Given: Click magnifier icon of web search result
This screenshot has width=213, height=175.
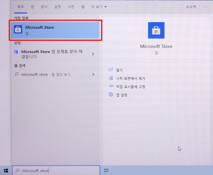Looking at the screenshot, I should (16, 74).
